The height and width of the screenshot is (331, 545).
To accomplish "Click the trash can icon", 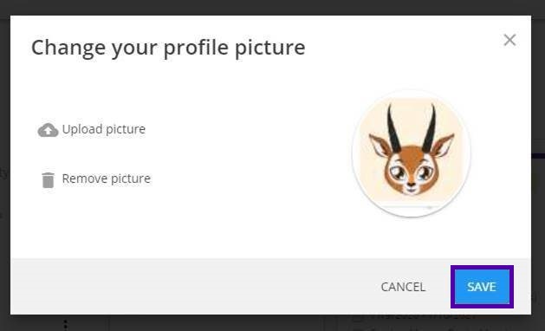I will point(48,180).
